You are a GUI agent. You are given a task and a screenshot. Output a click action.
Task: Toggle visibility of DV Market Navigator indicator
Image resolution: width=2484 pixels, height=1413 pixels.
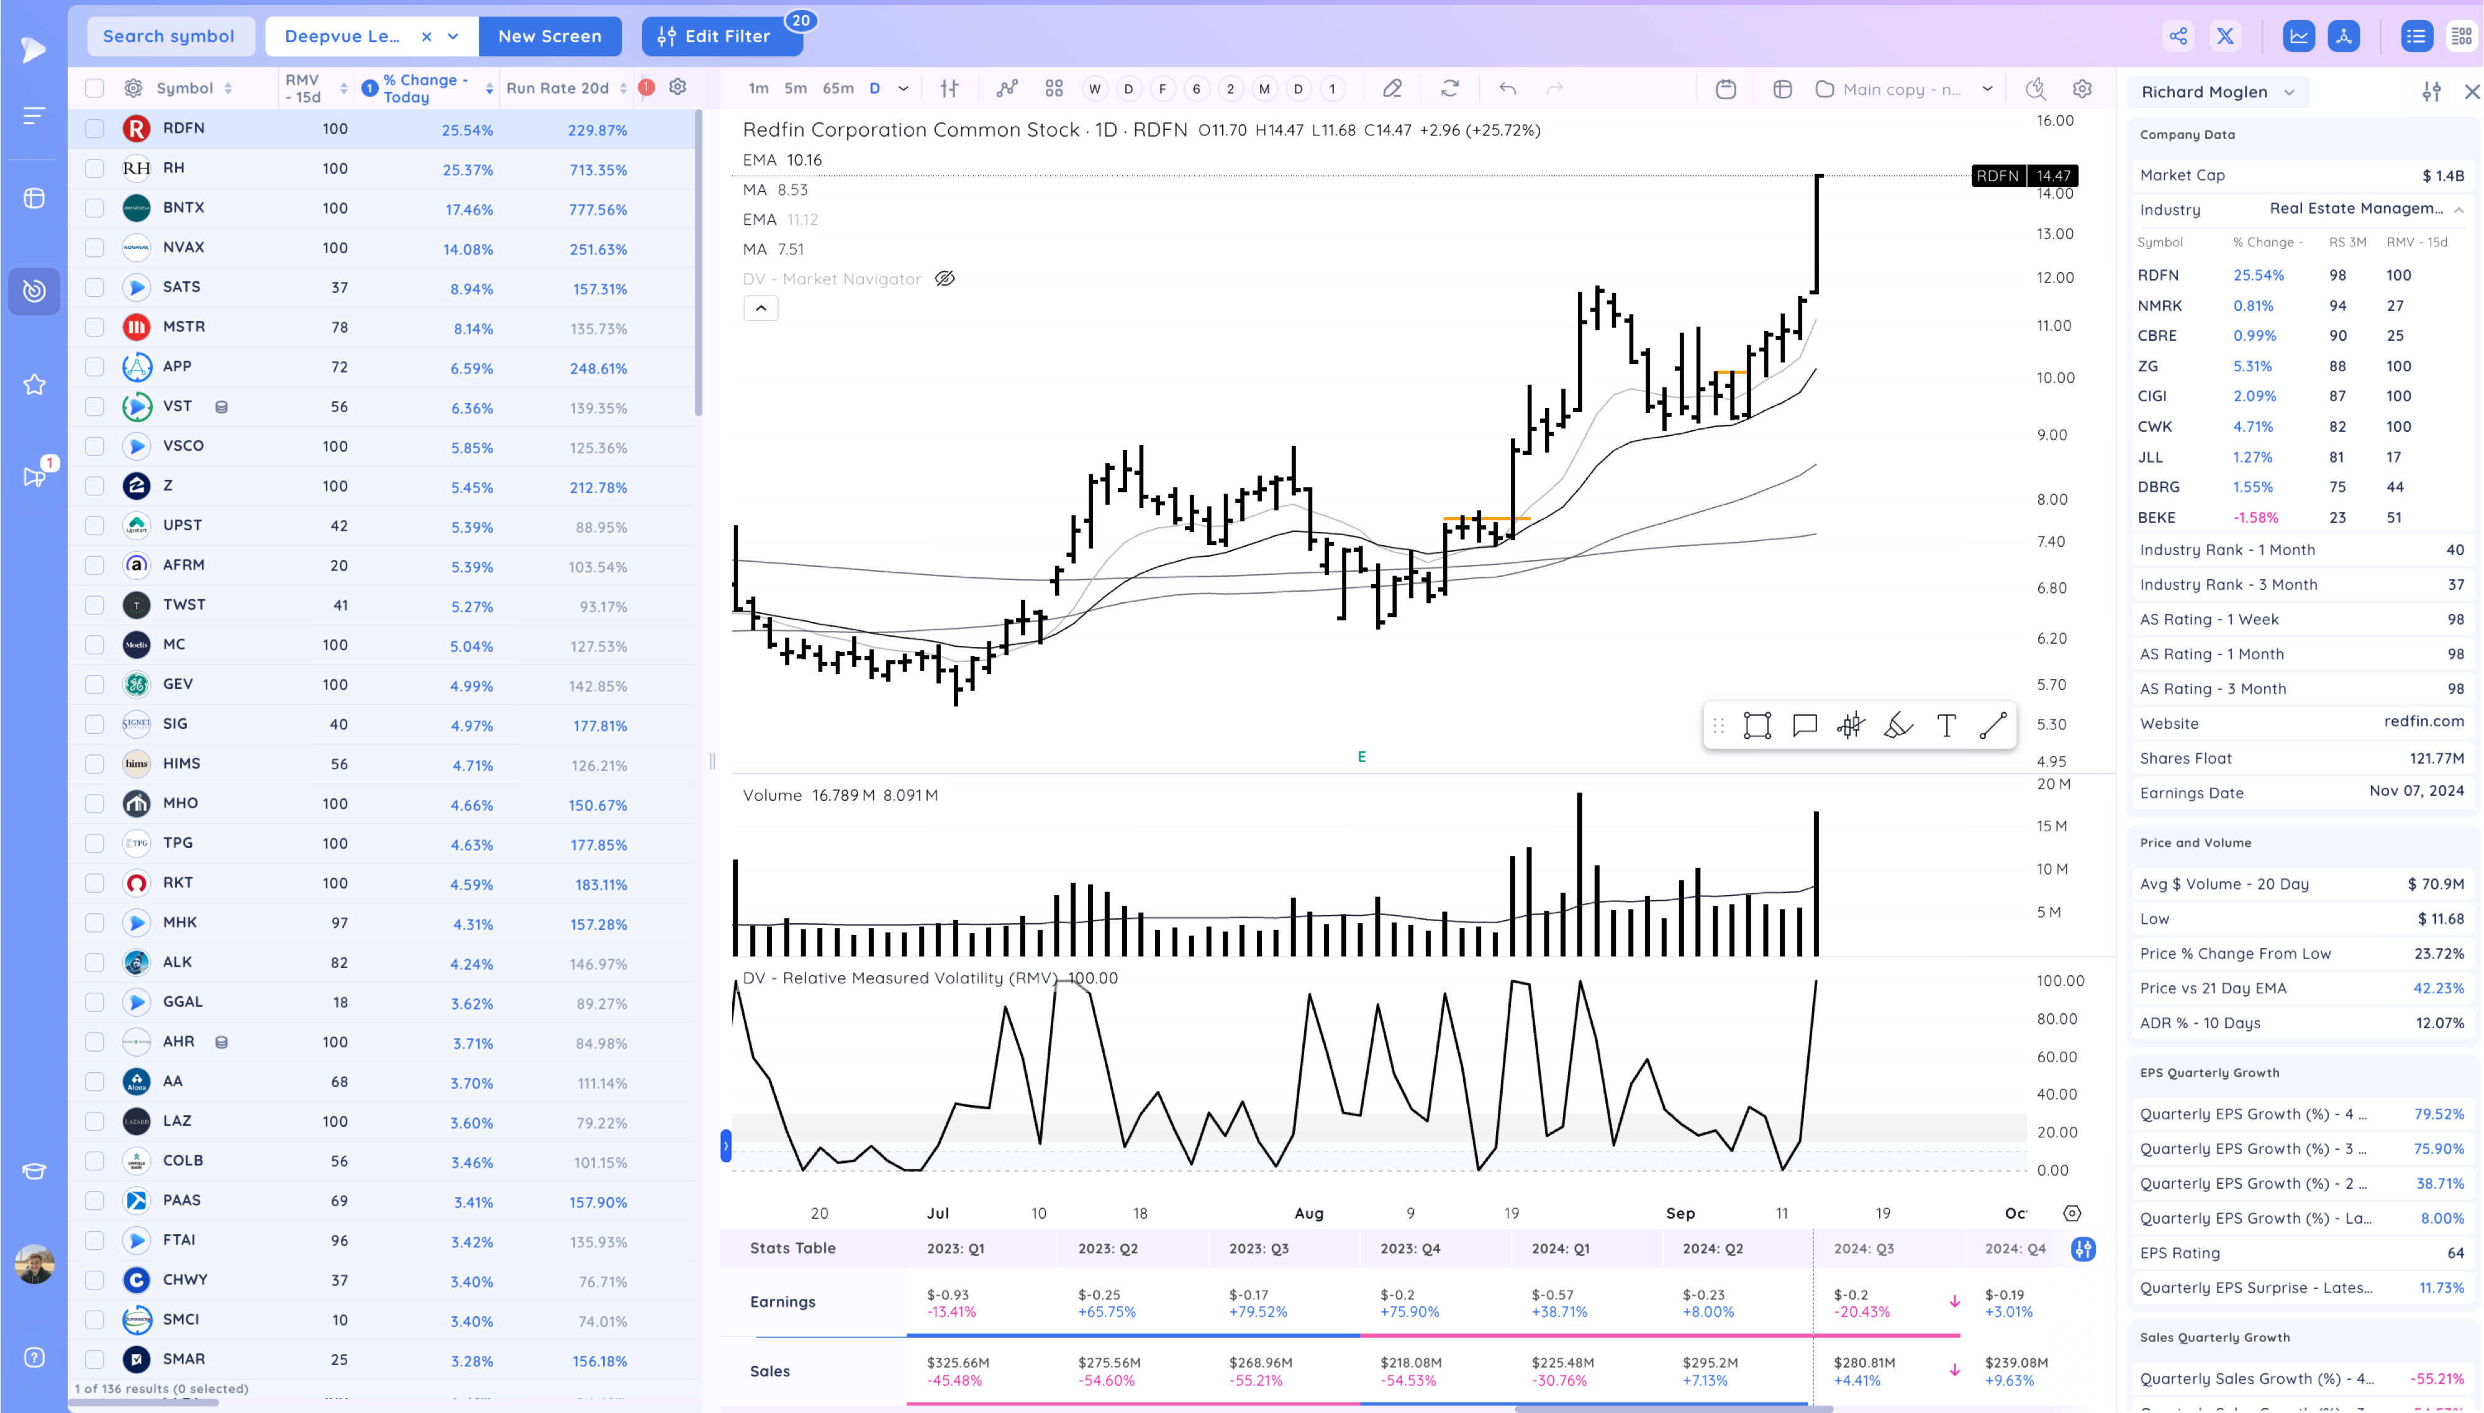(945, 279)
